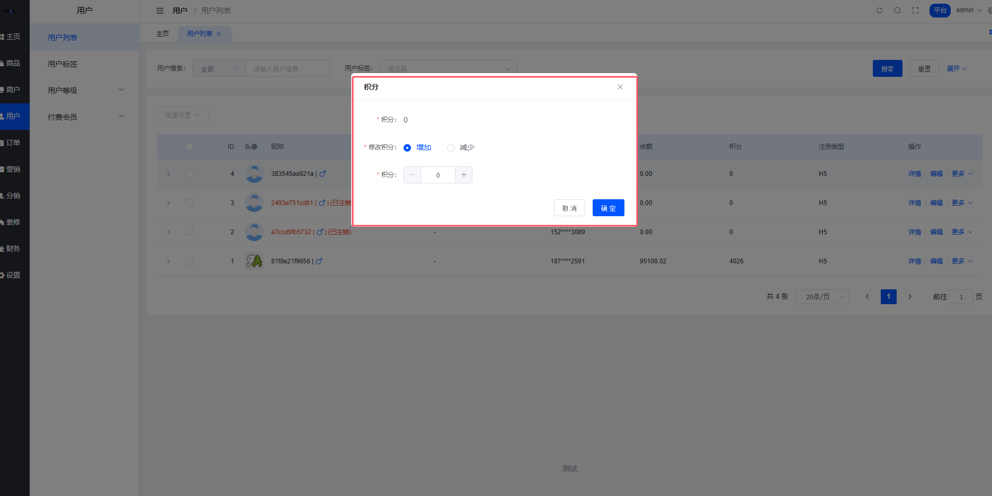The width and height of the screenshot is (992, 496).
Task: Click the minus stepper button for 积分
Action: click(413, 175)
